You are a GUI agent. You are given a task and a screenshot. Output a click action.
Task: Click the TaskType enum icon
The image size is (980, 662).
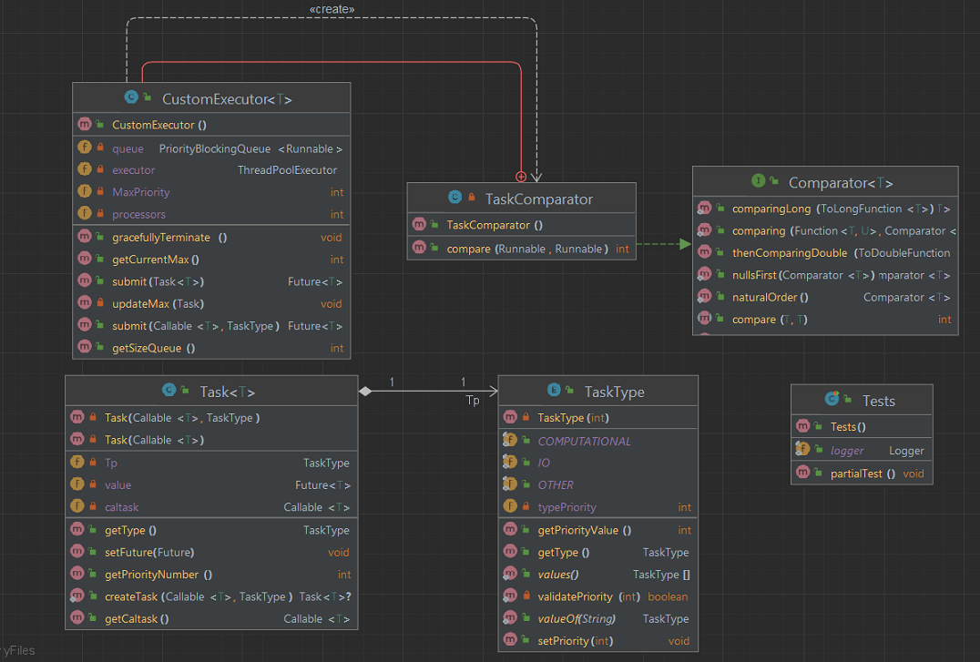(x=554, y=390)
